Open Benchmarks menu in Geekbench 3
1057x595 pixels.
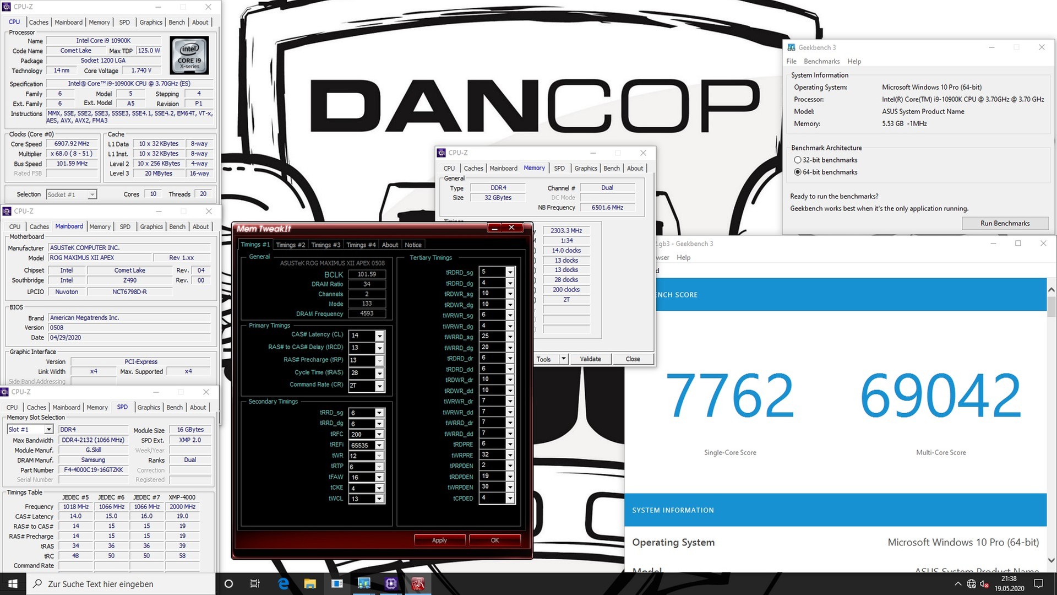click(x=821, y=61)
